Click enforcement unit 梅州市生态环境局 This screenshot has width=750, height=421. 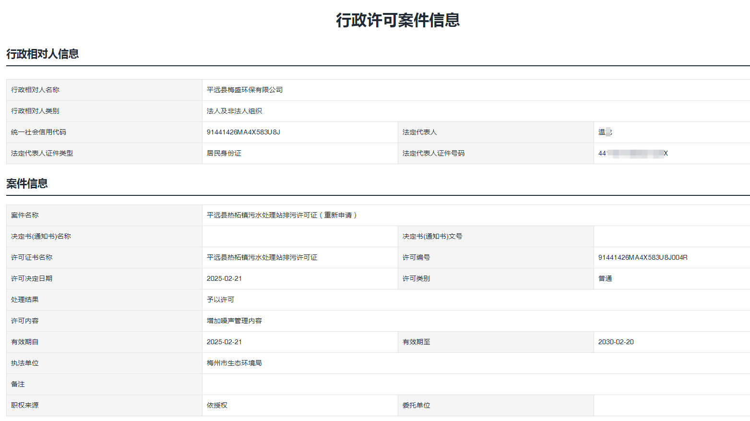coord(234,363)
